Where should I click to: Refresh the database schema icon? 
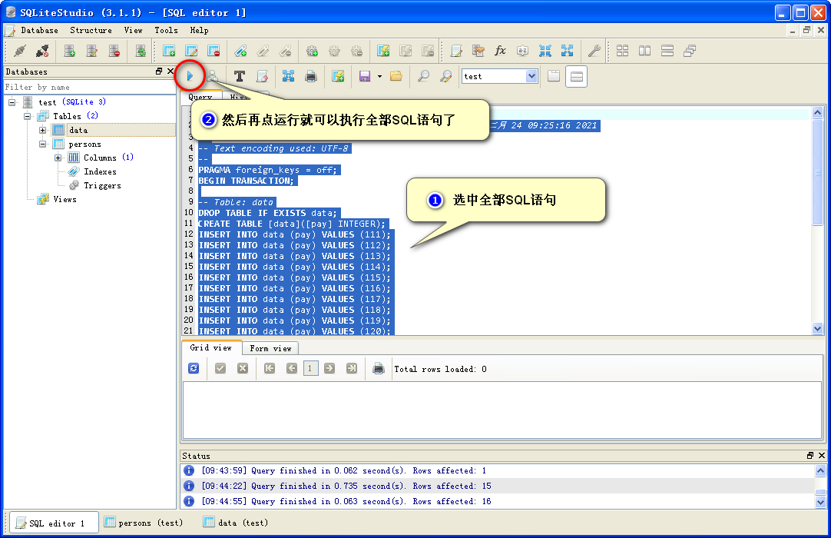141,51
